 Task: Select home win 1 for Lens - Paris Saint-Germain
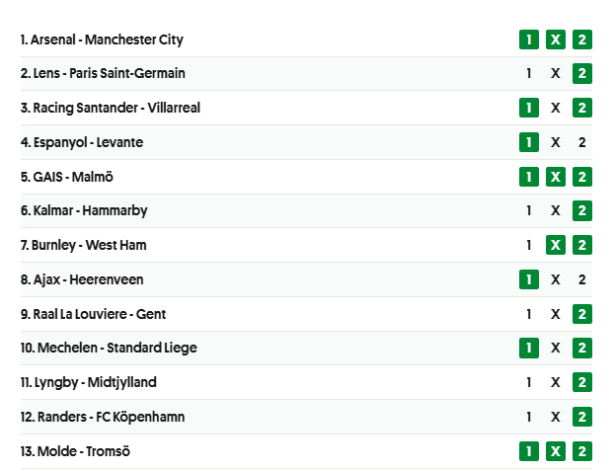click(x=529, y=73)
